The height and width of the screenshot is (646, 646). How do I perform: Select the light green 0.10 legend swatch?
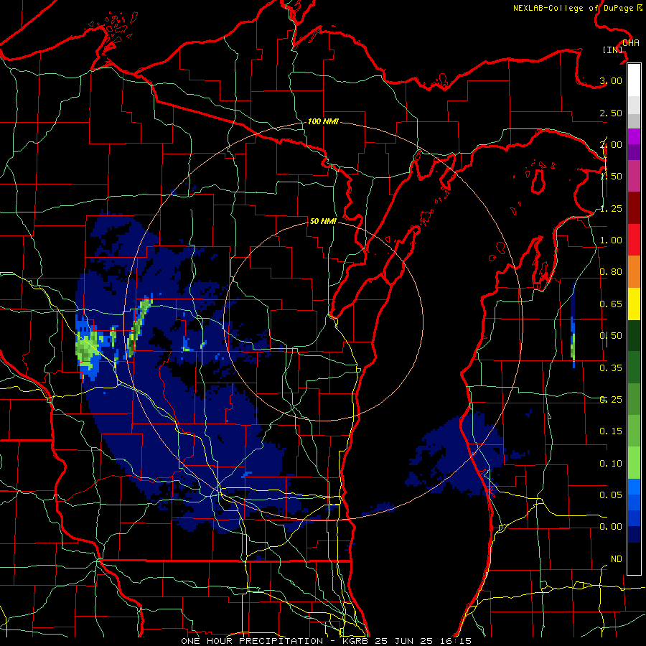pyautogui.click(x=634, y=463)
